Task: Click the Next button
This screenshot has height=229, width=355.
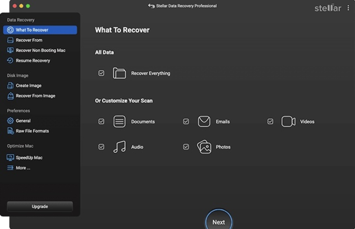Action: tap(219, 222)
